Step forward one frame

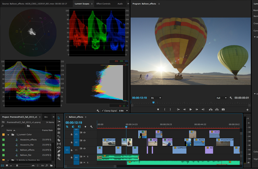click(x=197, y=110)
